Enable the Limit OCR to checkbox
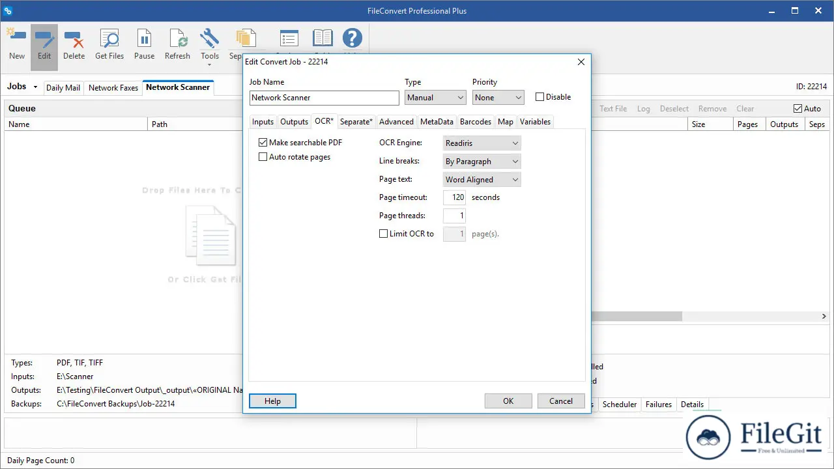Screen dimensions: 834x469 click(x=383, y=234)
